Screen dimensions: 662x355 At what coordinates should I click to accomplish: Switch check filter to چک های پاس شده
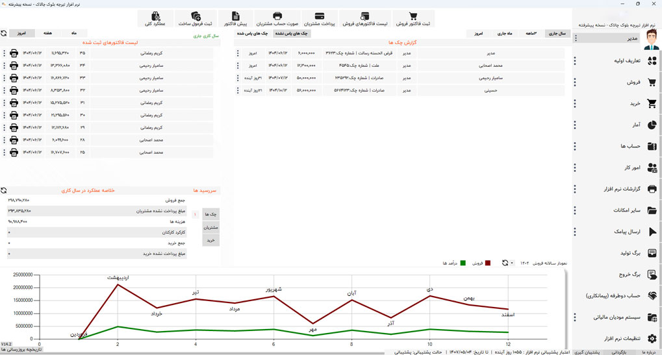[x=251, y=33]
